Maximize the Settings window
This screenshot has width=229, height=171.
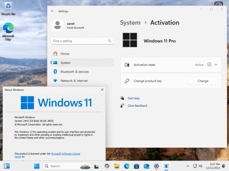tap(212, 9)
